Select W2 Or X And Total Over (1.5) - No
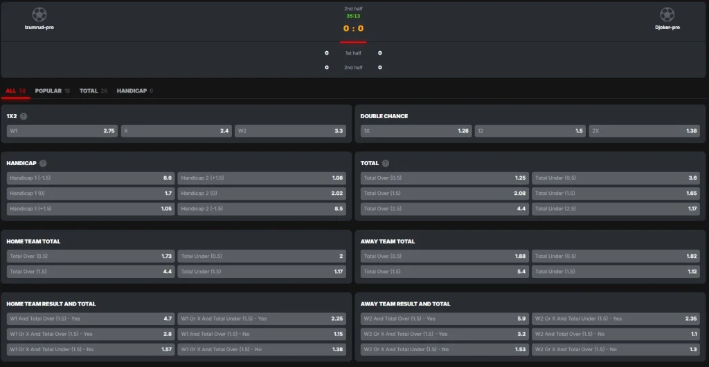This screenshot has width=709, height=367. coord(616,349)
